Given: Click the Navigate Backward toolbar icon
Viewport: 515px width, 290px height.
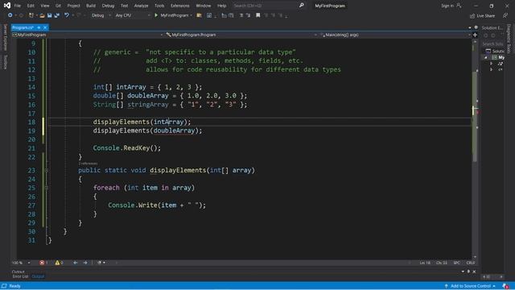Looking at the screenshot, I should [10, 15].
